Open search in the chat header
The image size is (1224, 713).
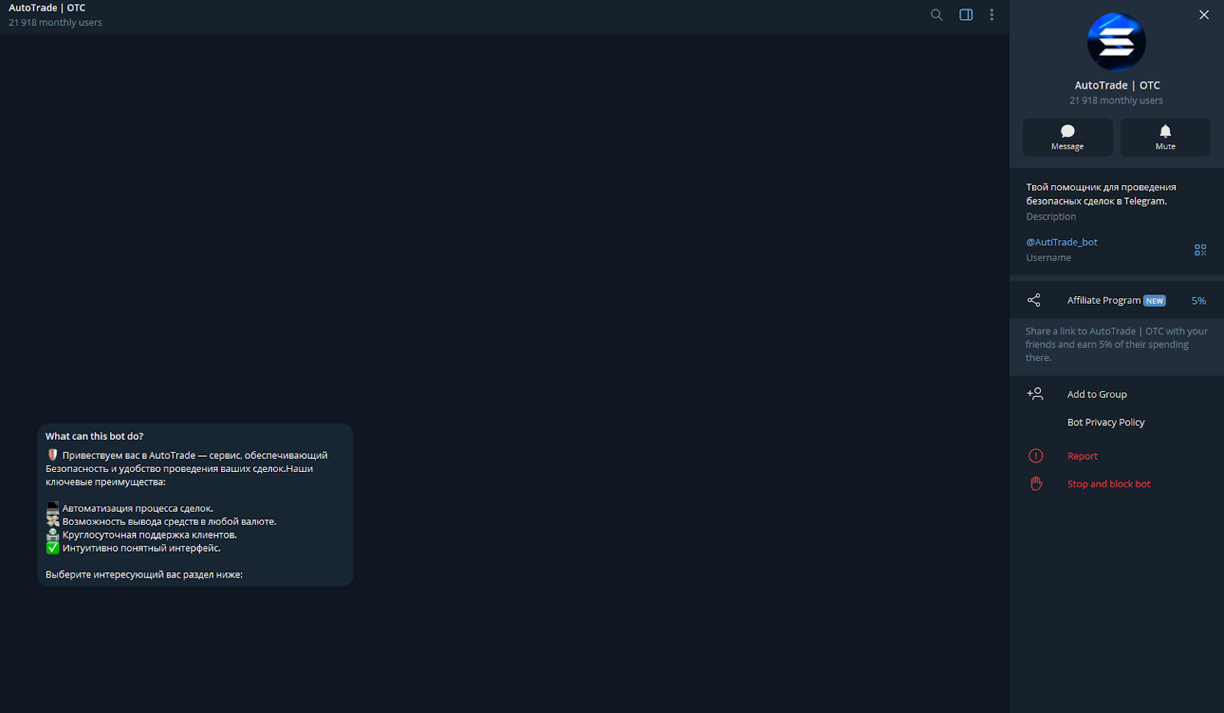(x=936, y=15)
